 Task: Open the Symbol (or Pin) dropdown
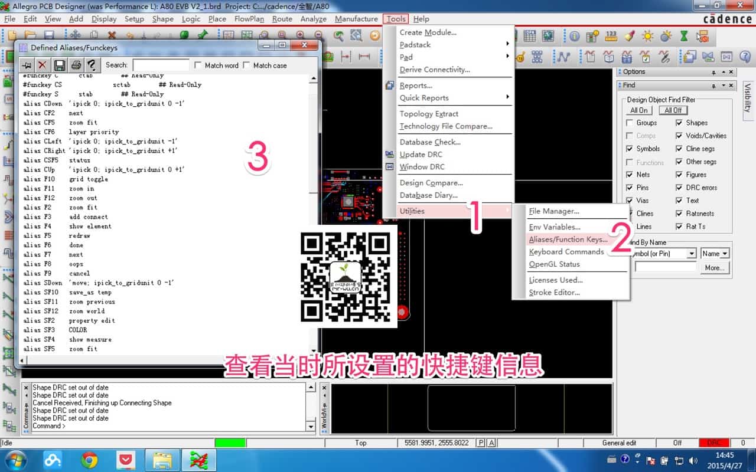(x=692, y=254)
